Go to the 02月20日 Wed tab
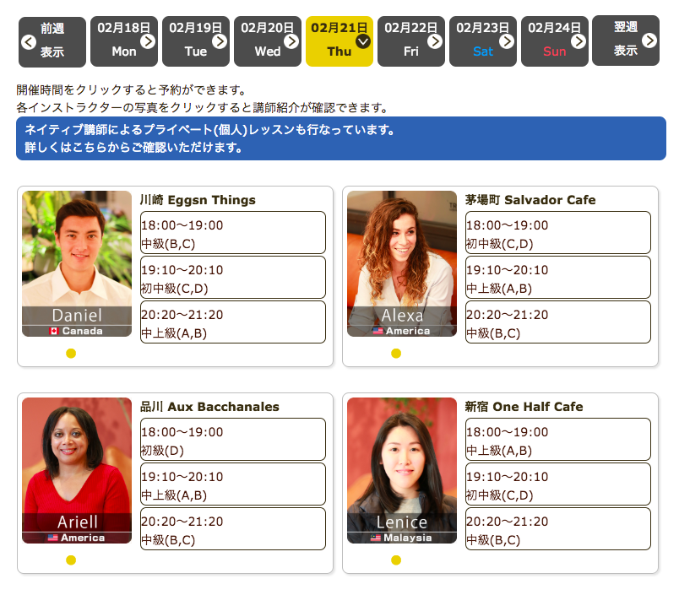Viewport: 679px width, 595px height. [x=267, y=41]
